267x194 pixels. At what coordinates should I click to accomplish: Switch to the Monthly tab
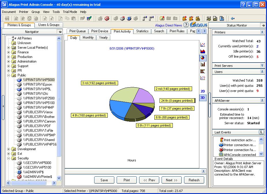click(x=88, y=37)
